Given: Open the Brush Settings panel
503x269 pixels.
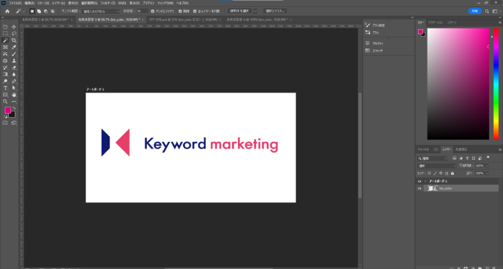Looking at the screenshot, I should click(375, 25).
